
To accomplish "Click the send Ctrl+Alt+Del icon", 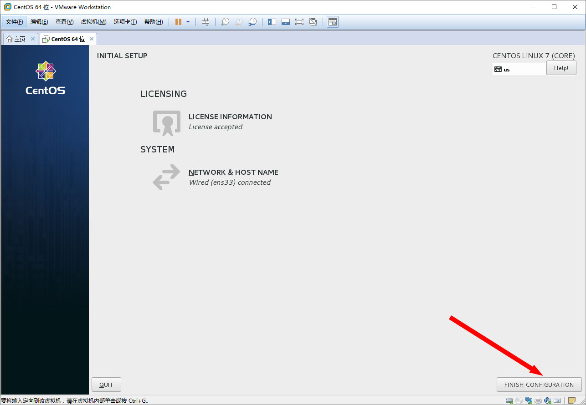I will pos(206,22).
